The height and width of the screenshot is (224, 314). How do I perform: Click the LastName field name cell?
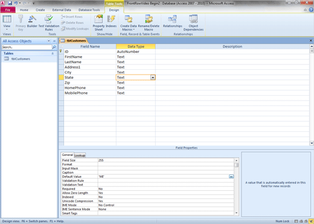(90, 62)
